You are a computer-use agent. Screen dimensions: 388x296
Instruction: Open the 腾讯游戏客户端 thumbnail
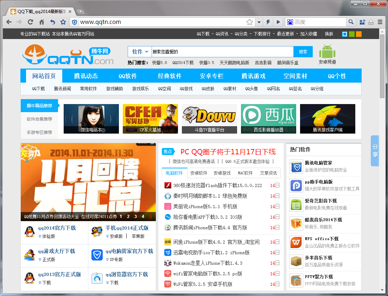point(327,119)
